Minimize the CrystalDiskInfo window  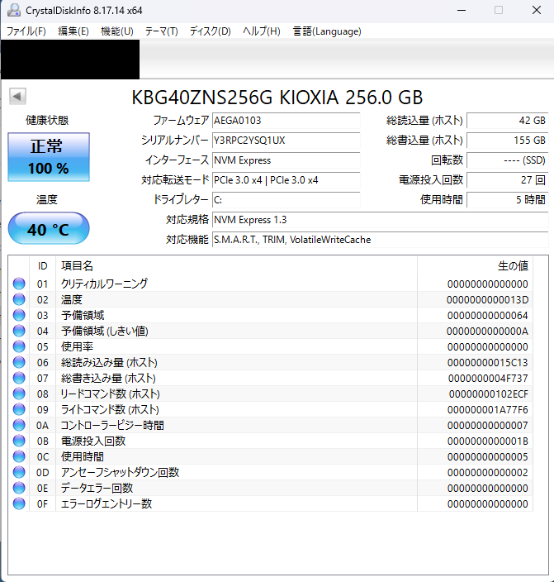click(462, 10)
